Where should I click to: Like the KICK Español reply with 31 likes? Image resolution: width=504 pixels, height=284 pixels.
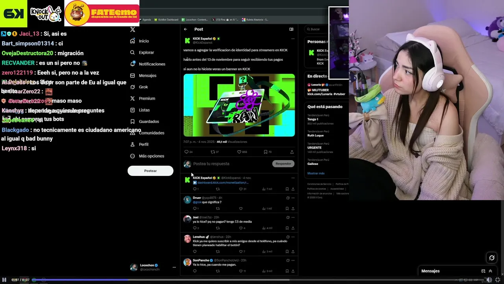[x=243, y=189]
